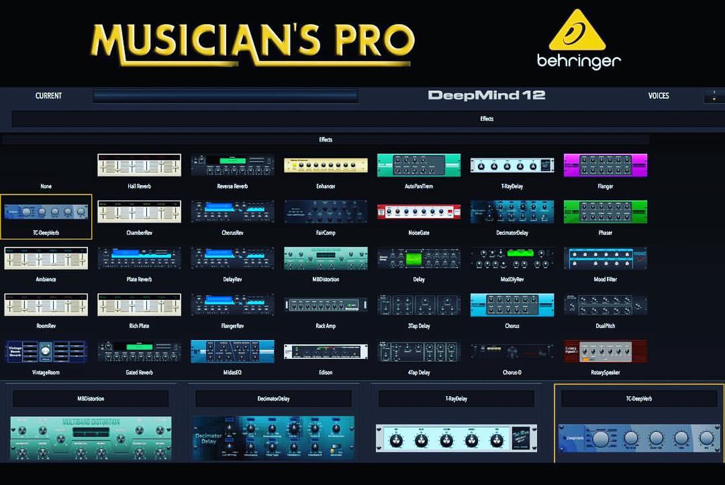Click the VOICES label
This screenshot has height=485, width=725.
click(659, 96)
